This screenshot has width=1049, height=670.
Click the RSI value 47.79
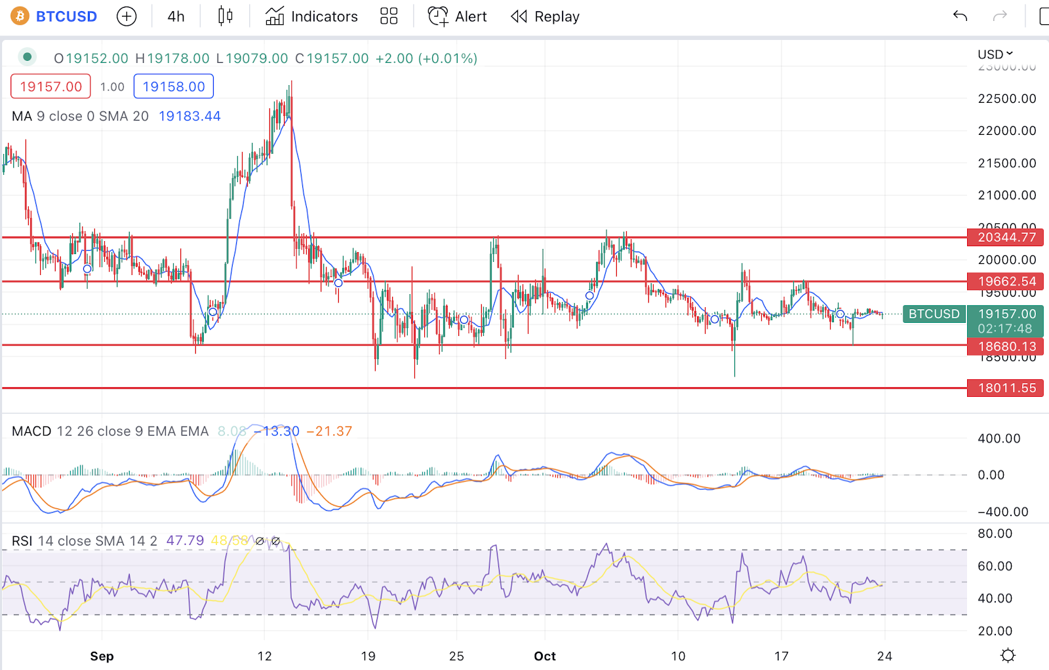click(185, 541)
